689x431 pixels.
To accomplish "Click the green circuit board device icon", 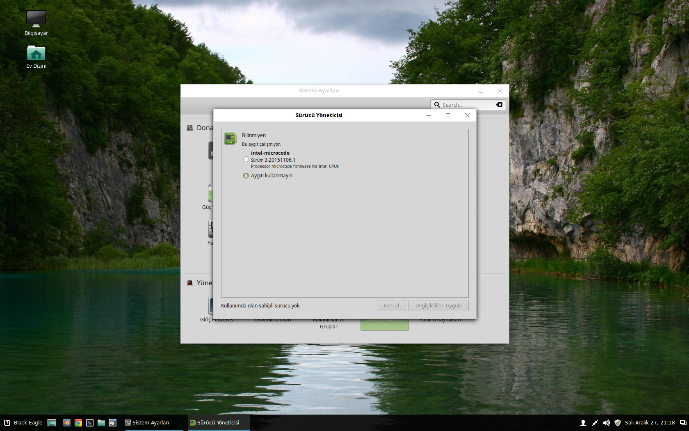I will pos(230,139).
